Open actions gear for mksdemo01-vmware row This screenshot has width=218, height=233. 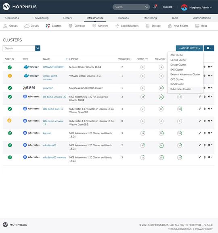click(210, 157)
